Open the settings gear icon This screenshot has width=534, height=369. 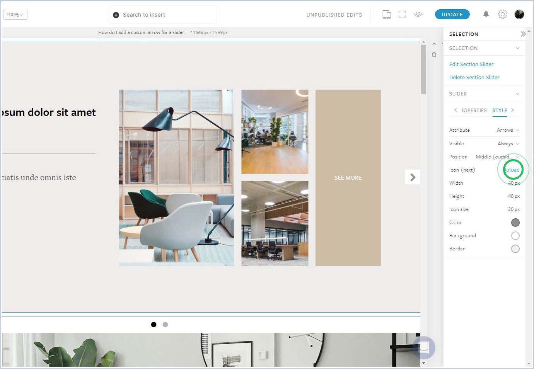coord(502,14)
